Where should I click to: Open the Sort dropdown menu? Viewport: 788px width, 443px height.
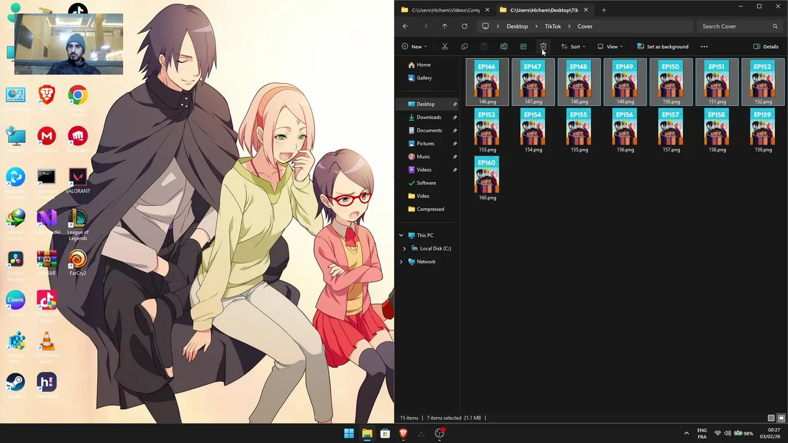coord(573,47)
